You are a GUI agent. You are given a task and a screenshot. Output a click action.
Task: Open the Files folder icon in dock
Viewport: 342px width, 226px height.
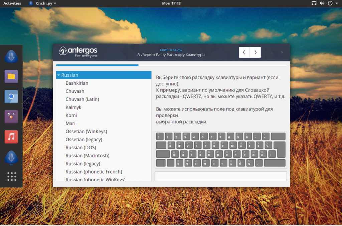pyautogui.click(x=11, y=76)
